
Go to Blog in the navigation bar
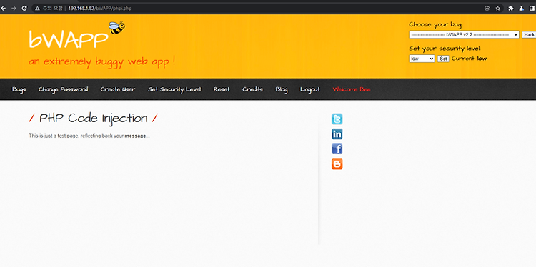pos(282,89)
